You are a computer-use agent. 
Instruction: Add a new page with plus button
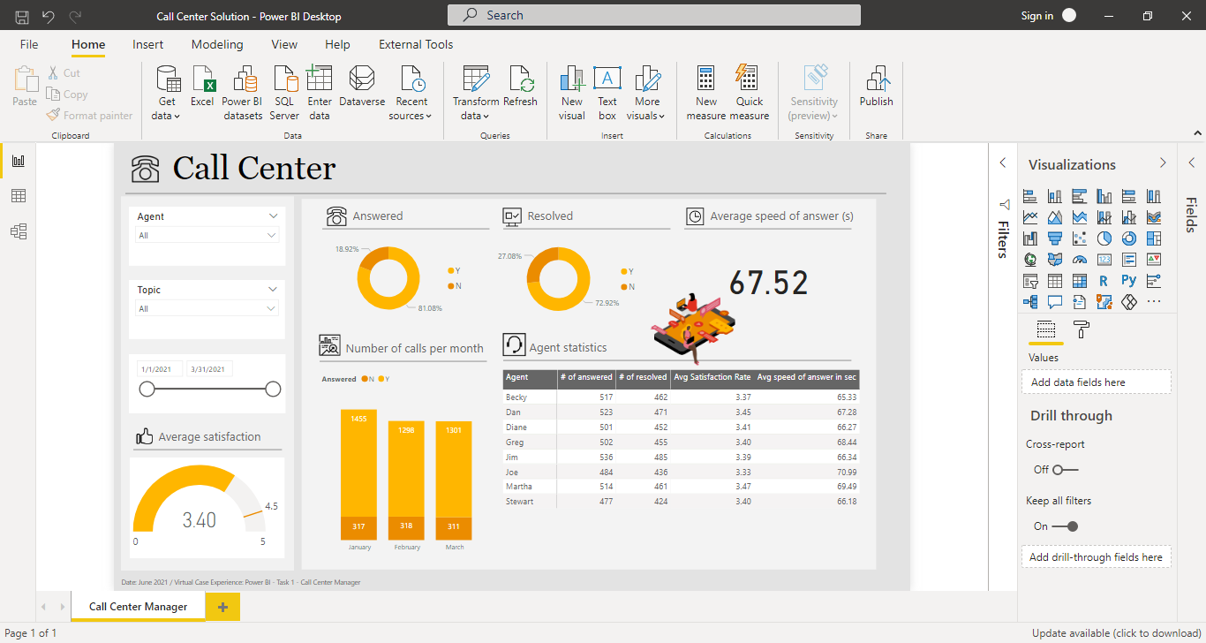click(x=222, y=607)
